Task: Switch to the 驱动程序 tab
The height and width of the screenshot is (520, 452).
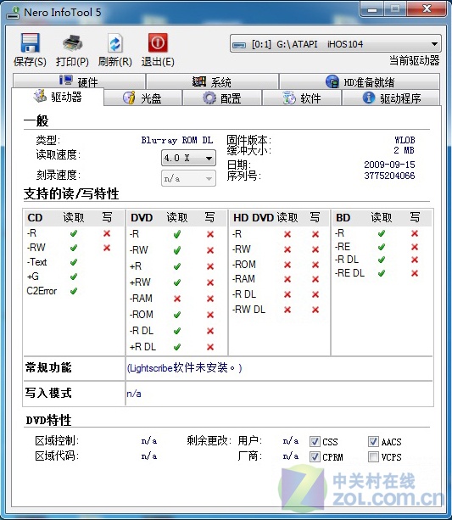Action: pos(392,98)
